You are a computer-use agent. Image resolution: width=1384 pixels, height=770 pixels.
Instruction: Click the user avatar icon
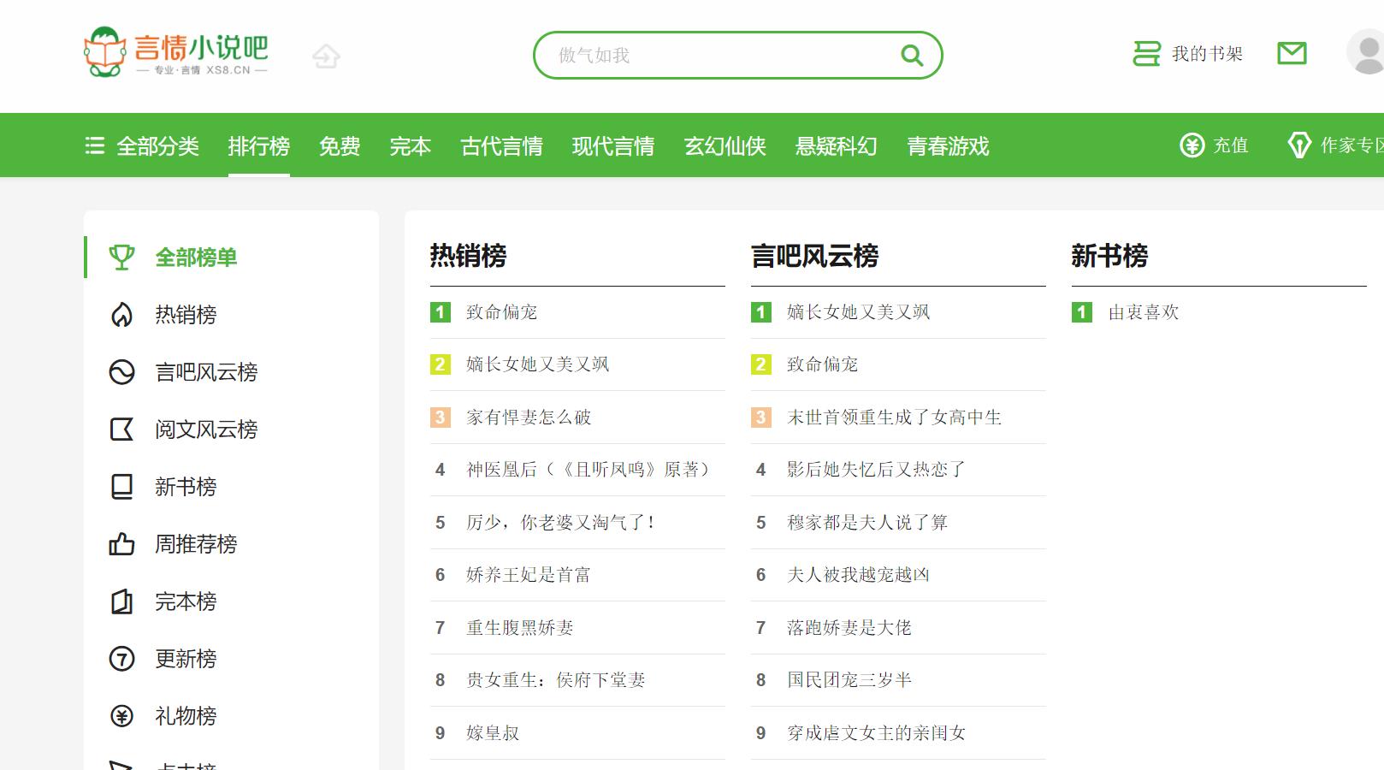[x=1358, y=54]
